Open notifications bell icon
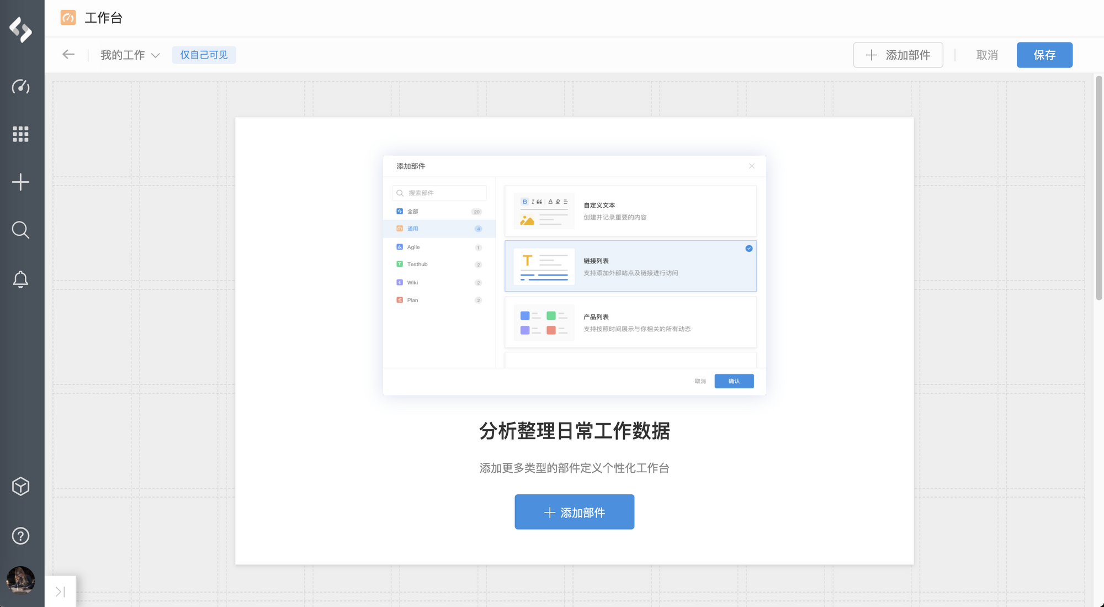 [x=21, y=279]
